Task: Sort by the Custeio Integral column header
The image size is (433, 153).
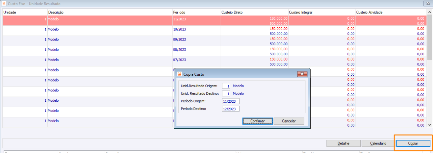Action: (x=322, y=12)
